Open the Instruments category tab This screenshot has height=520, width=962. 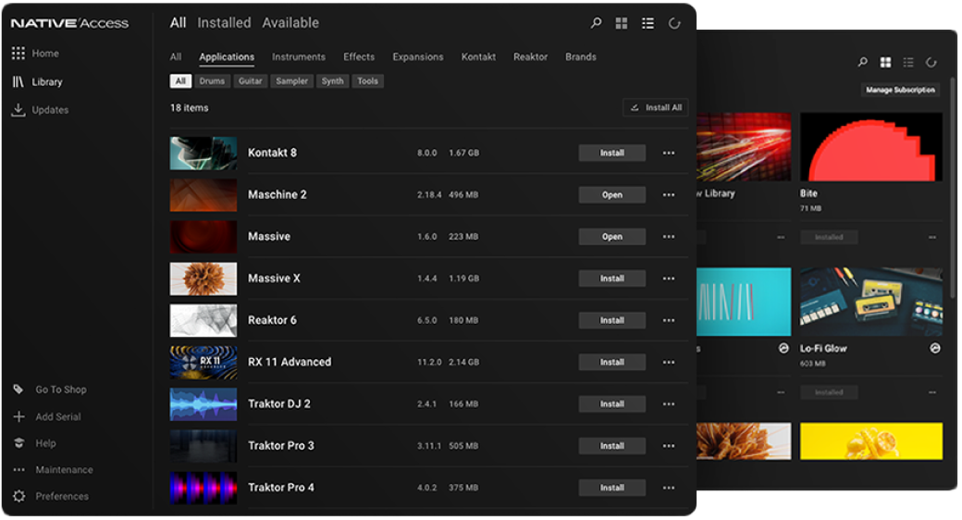coord(299,57)
